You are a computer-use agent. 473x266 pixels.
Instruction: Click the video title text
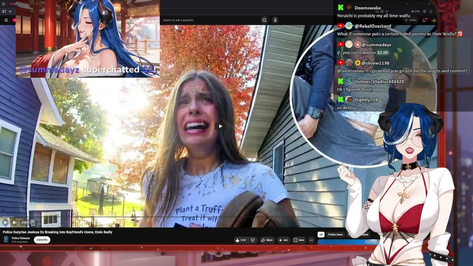[x=58, y=232]
